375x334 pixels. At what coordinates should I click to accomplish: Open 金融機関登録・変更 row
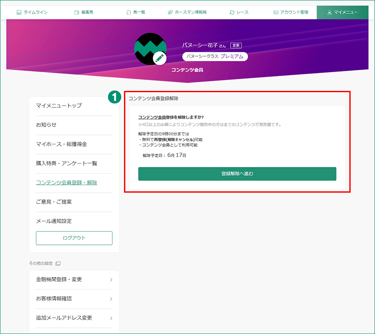pos(74,280)
